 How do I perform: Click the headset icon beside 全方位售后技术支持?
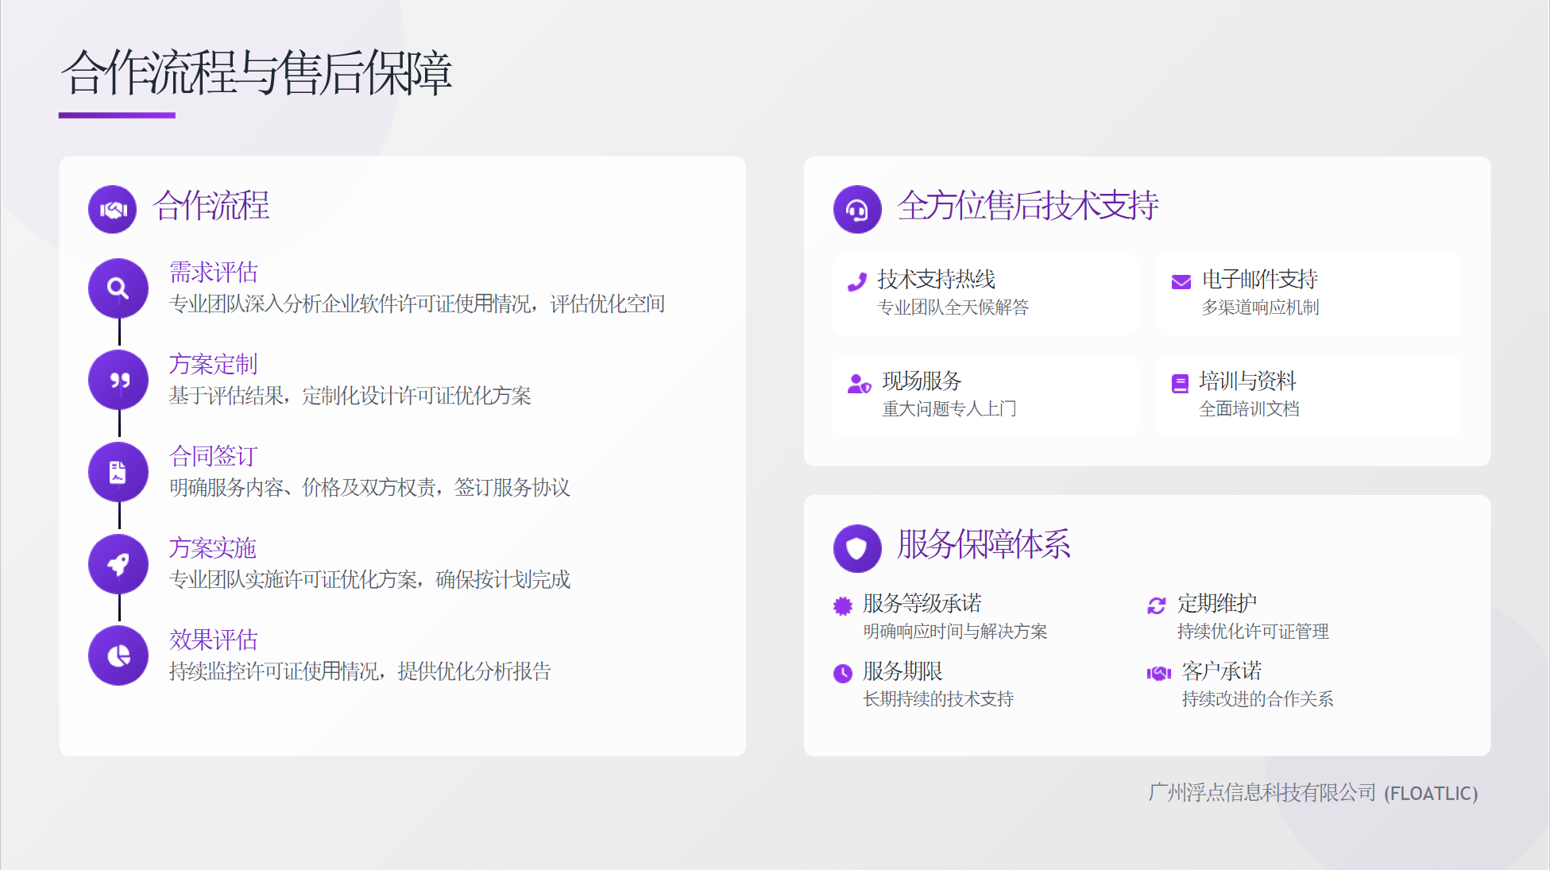tap(857, 210)
